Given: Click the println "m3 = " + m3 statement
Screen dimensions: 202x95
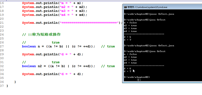Looking at the screenshot, I should pyautogui.click(x=55, y=11).
